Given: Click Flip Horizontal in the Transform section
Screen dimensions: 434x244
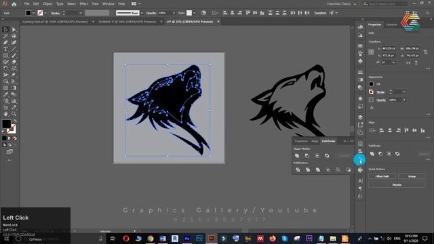Looking at the screenshot, I should (x=408, y=63).
